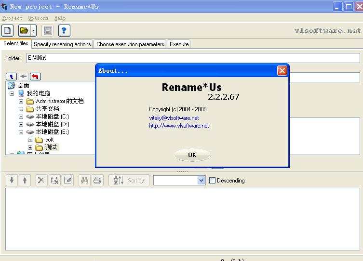363x261 pixels.
Task: Expand the 共享文档 node
Action: (x=21, y=109)
